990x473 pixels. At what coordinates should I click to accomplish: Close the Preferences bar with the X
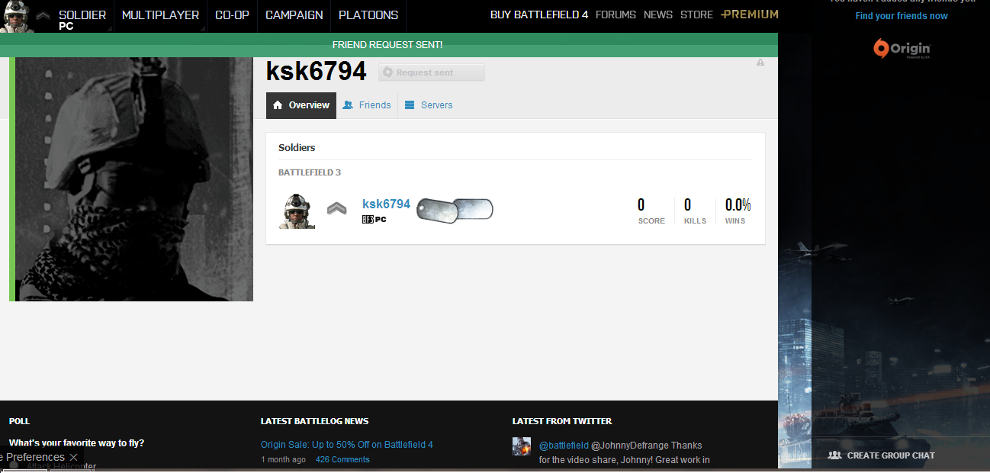(73, 457)
